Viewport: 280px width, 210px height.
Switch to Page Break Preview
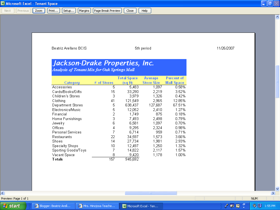107,11
